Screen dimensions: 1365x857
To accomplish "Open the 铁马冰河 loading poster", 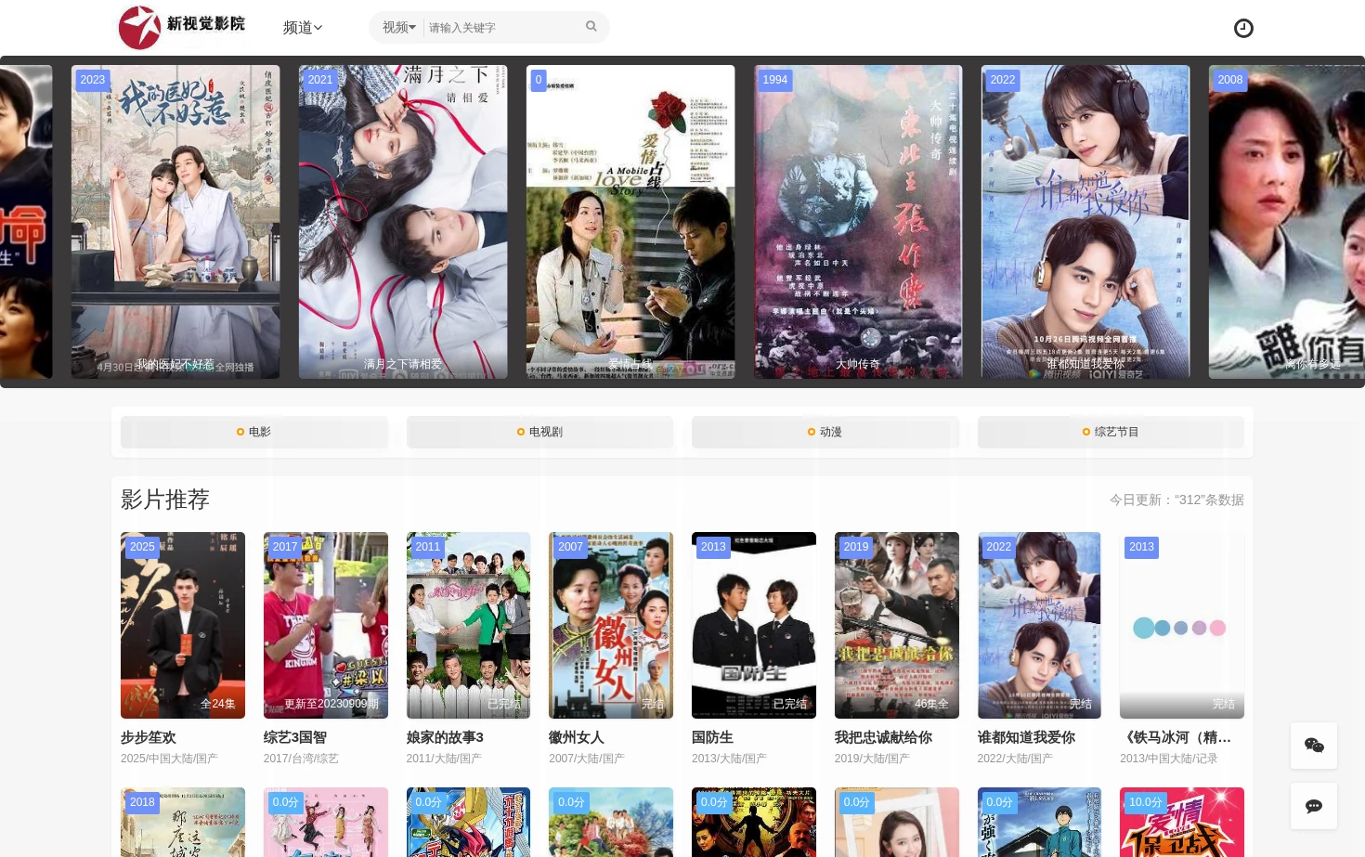I will 1182,625.
